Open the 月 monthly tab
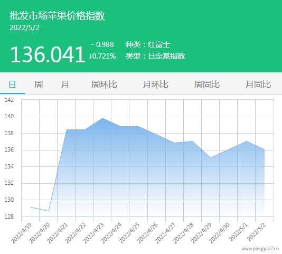 pos(65,84)
